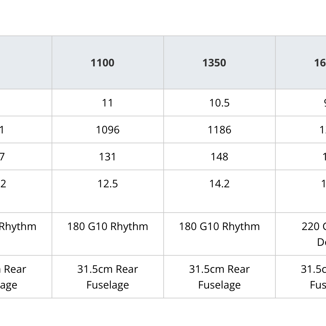326x326 pixels.
Task: Click the 1350 column header
Action: (x=214, y=62)
